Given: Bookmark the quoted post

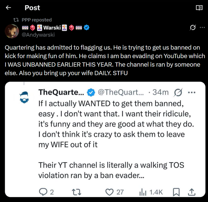Looking at the screenshot, I should point(176,192).
